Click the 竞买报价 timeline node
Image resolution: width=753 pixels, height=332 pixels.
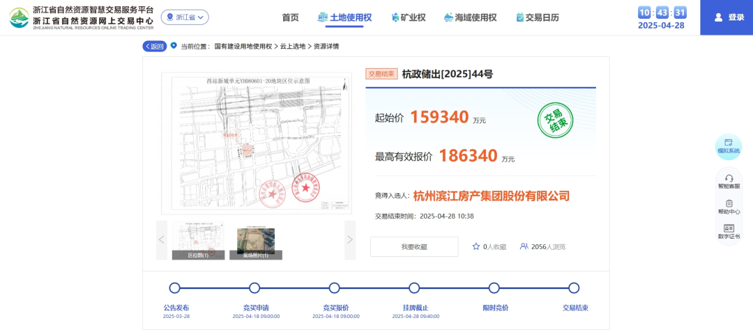point(334,288)
